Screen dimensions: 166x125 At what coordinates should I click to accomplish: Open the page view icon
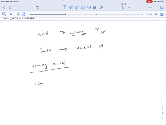(x=162, y=7)
